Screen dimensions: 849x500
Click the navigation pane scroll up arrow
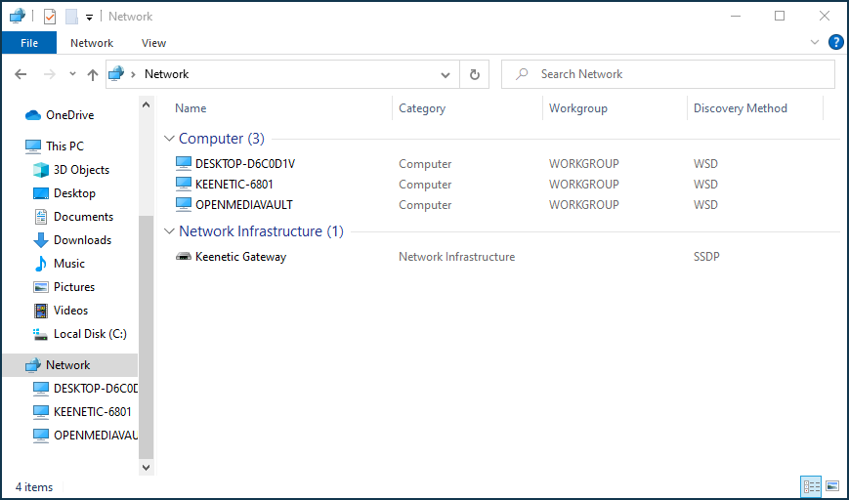pos(147,104)
